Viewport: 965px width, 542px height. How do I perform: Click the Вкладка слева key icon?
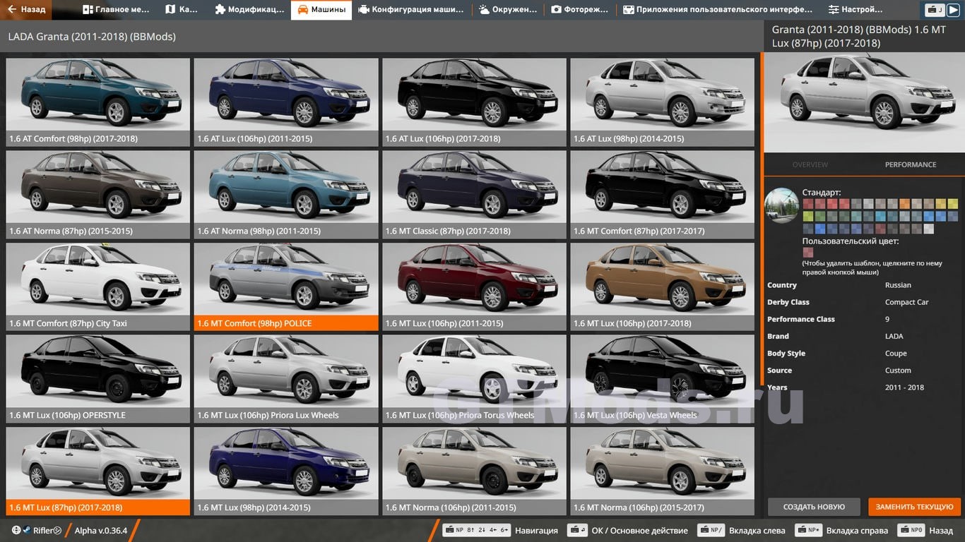coord(710,530)
